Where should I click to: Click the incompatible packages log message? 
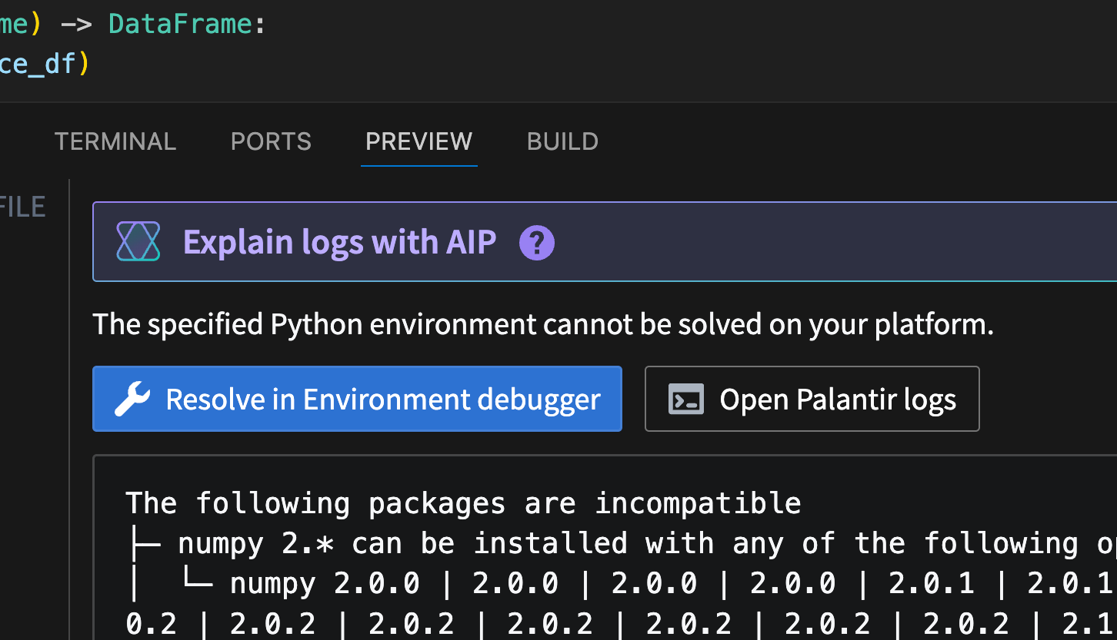click(463, 502)
